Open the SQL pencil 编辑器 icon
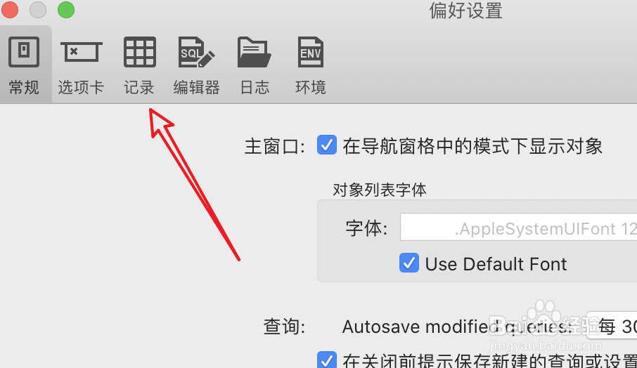The image size is (637, 368). 197,52
